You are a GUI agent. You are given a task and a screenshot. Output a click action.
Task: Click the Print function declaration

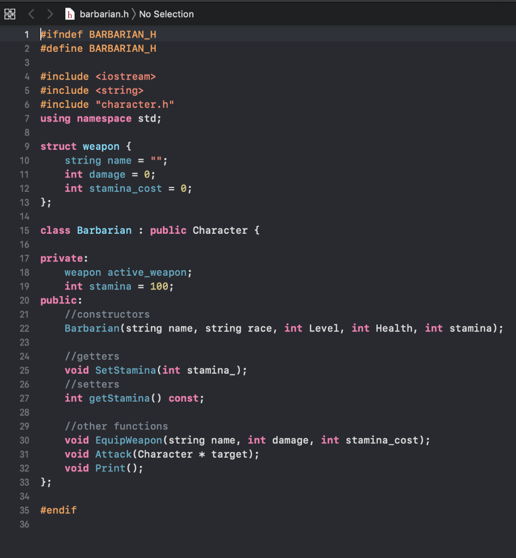point(110,468)
